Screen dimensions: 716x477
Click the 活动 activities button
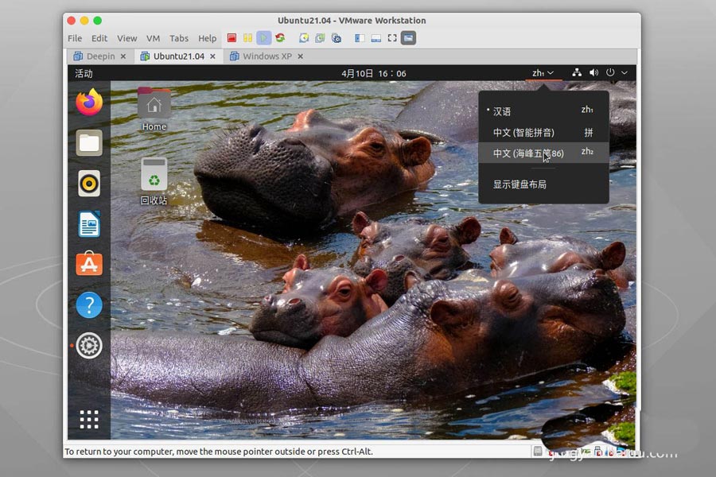[84, 73]
